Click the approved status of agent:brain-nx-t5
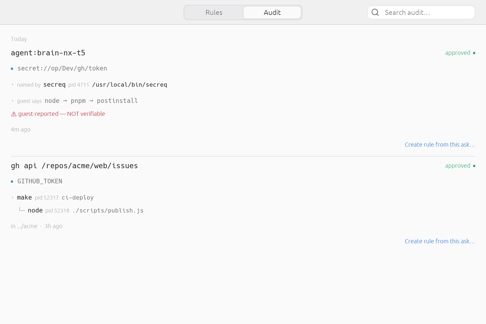This screenshot has height=324, width=486. click(460, 53)
